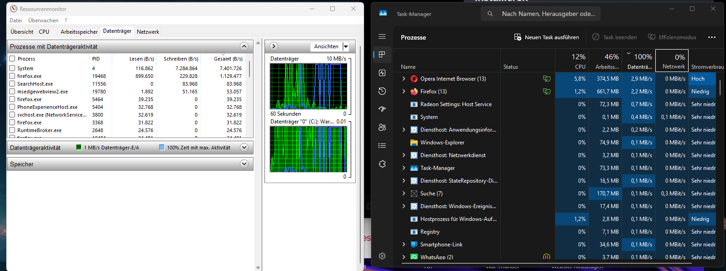726x271 pixels.
Task: Open the Überwachen menu
Action: coord(43,20)
